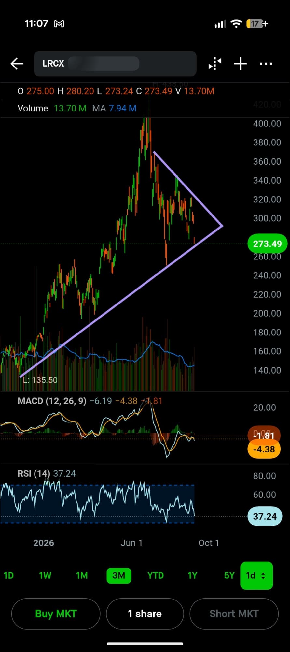Tap the L 273.24 low price readout
Screen dimensions: 290x652
click(x=115, y=91)
